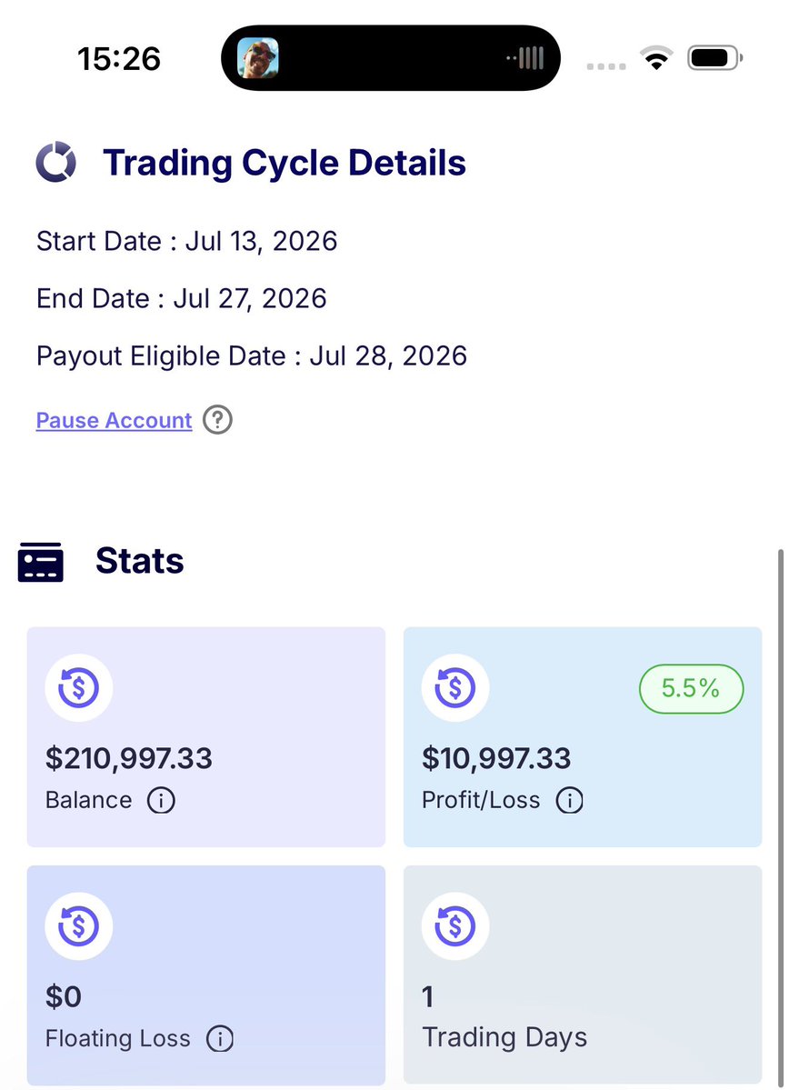
Task: Click the dollar refresh icon in Profit/Loss card
Action: pyautogui.click(x=455, y=687)
